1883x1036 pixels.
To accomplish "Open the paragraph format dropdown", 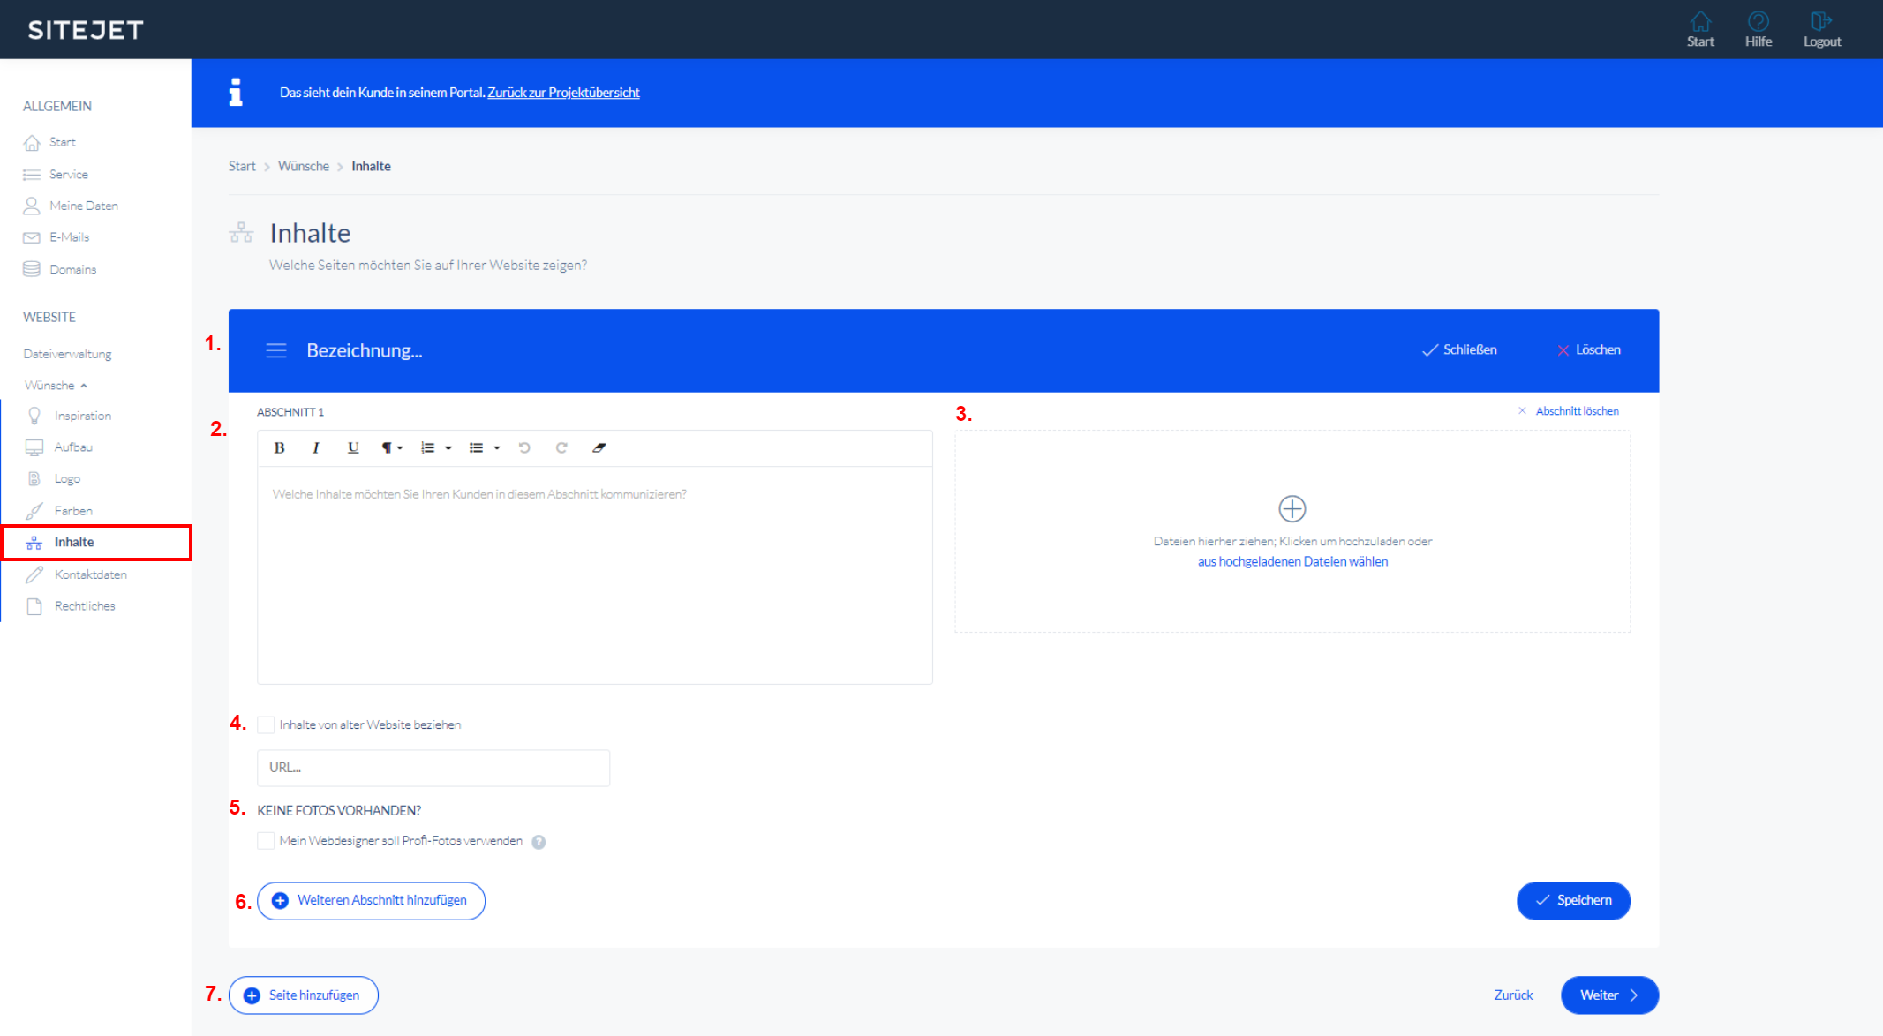I will pyautogui.click(x=392, y=447).
